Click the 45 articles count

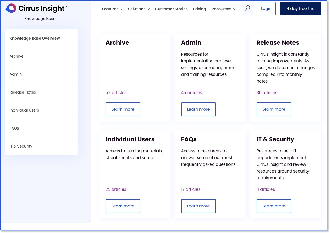[x=191, y=93]
